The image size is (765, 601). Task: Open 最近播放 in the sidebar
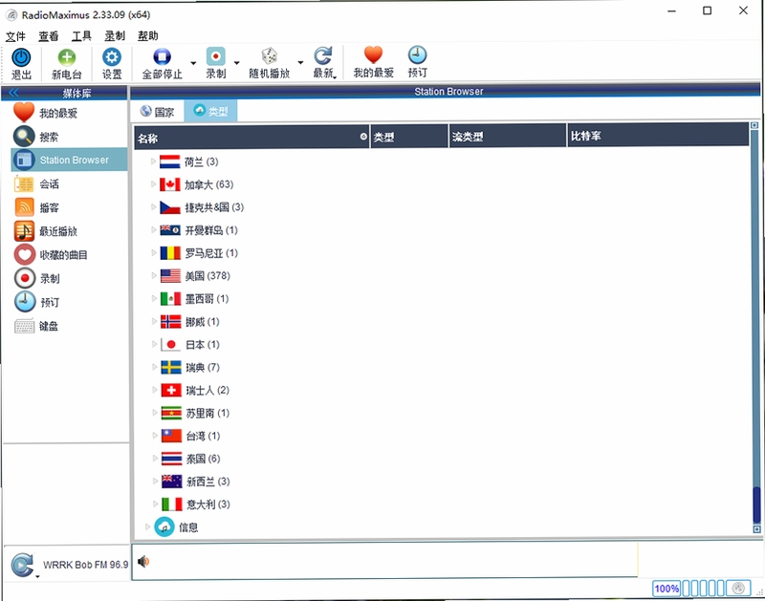pyautogui.click(x=58, y=231)
